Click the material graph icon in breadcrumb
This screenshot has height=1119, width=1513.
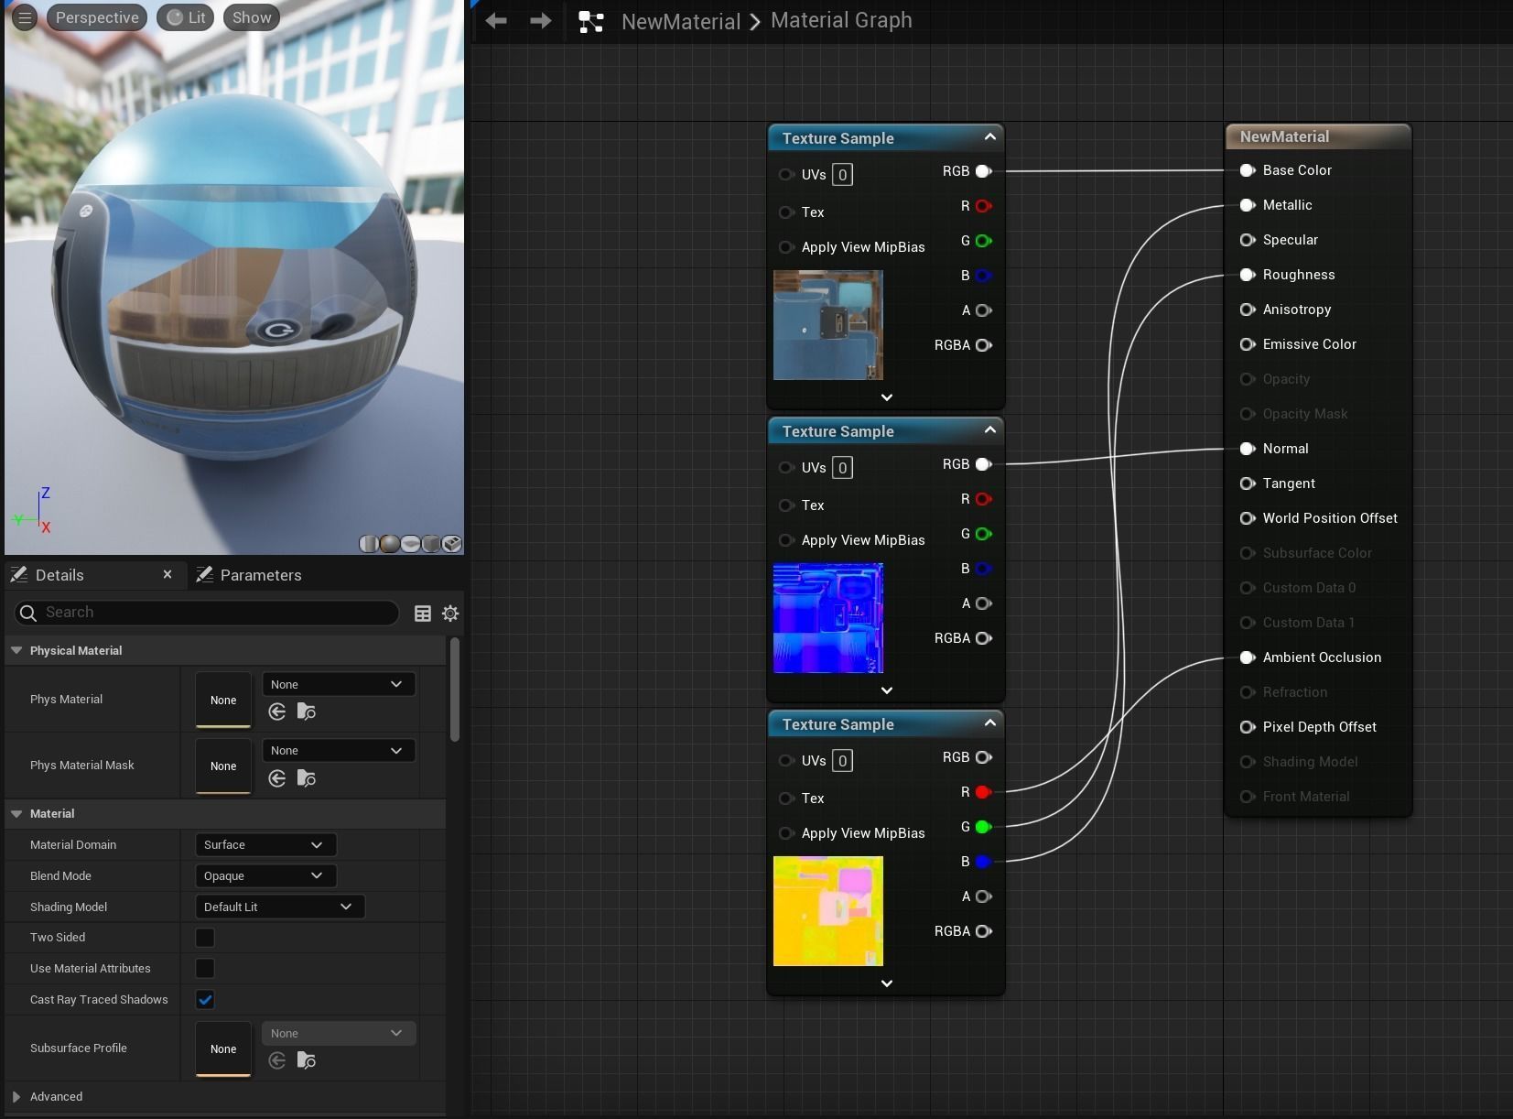click(x=591, y=21)
